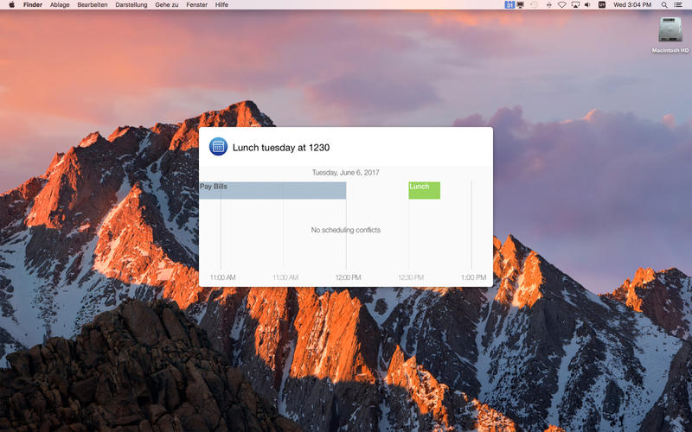Select the green Lunch event block

424,190
